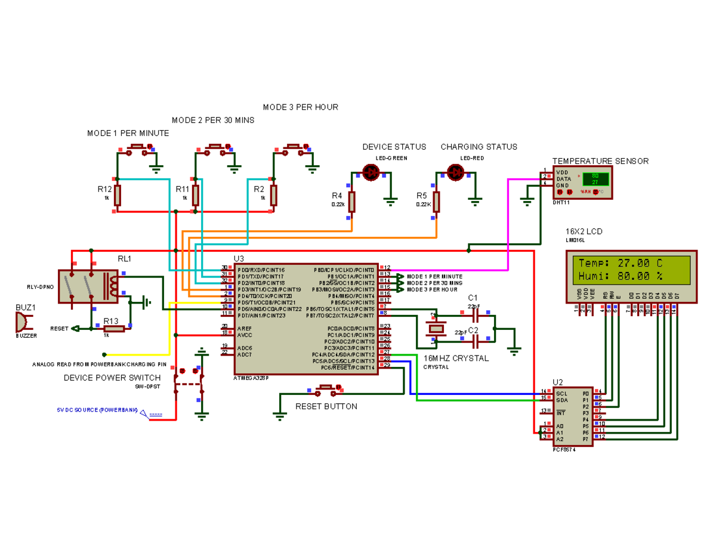716x553 pixels.
Task: Select resistor R5 below the red LED
Action: click(x=437, y=202)
